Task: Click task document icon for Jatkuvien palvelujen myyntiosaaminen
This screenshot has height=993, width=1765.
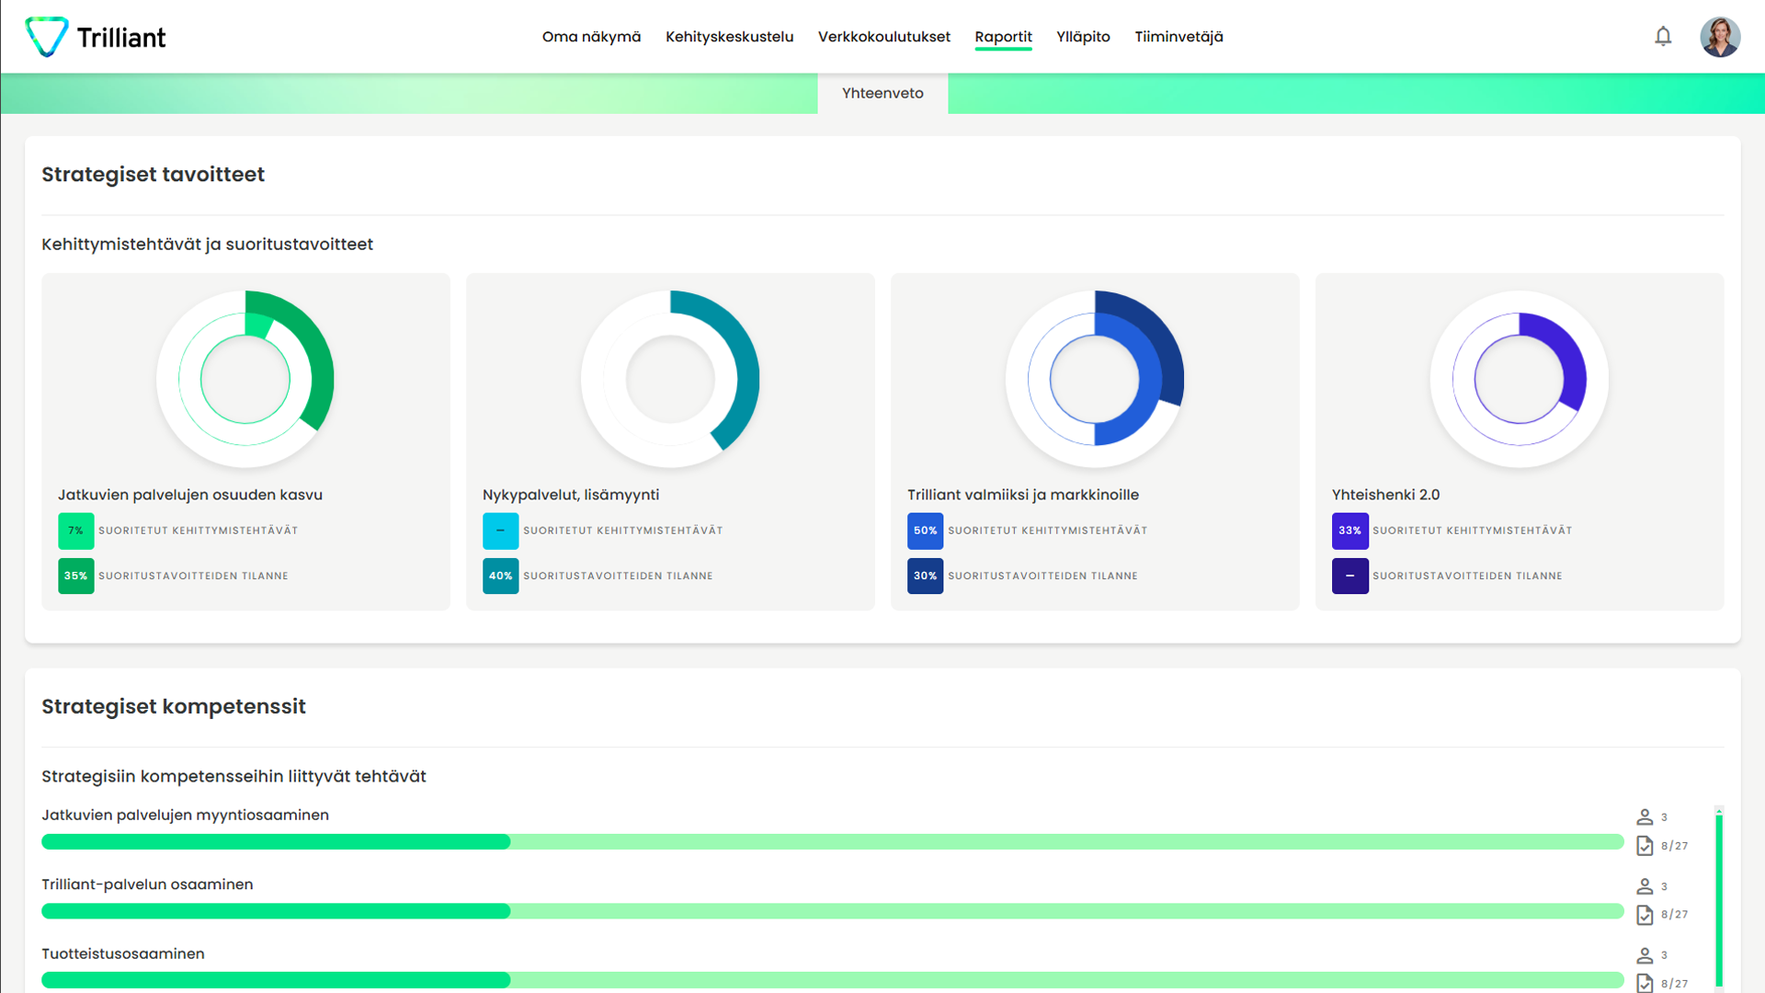Action: click(1645, 846)
